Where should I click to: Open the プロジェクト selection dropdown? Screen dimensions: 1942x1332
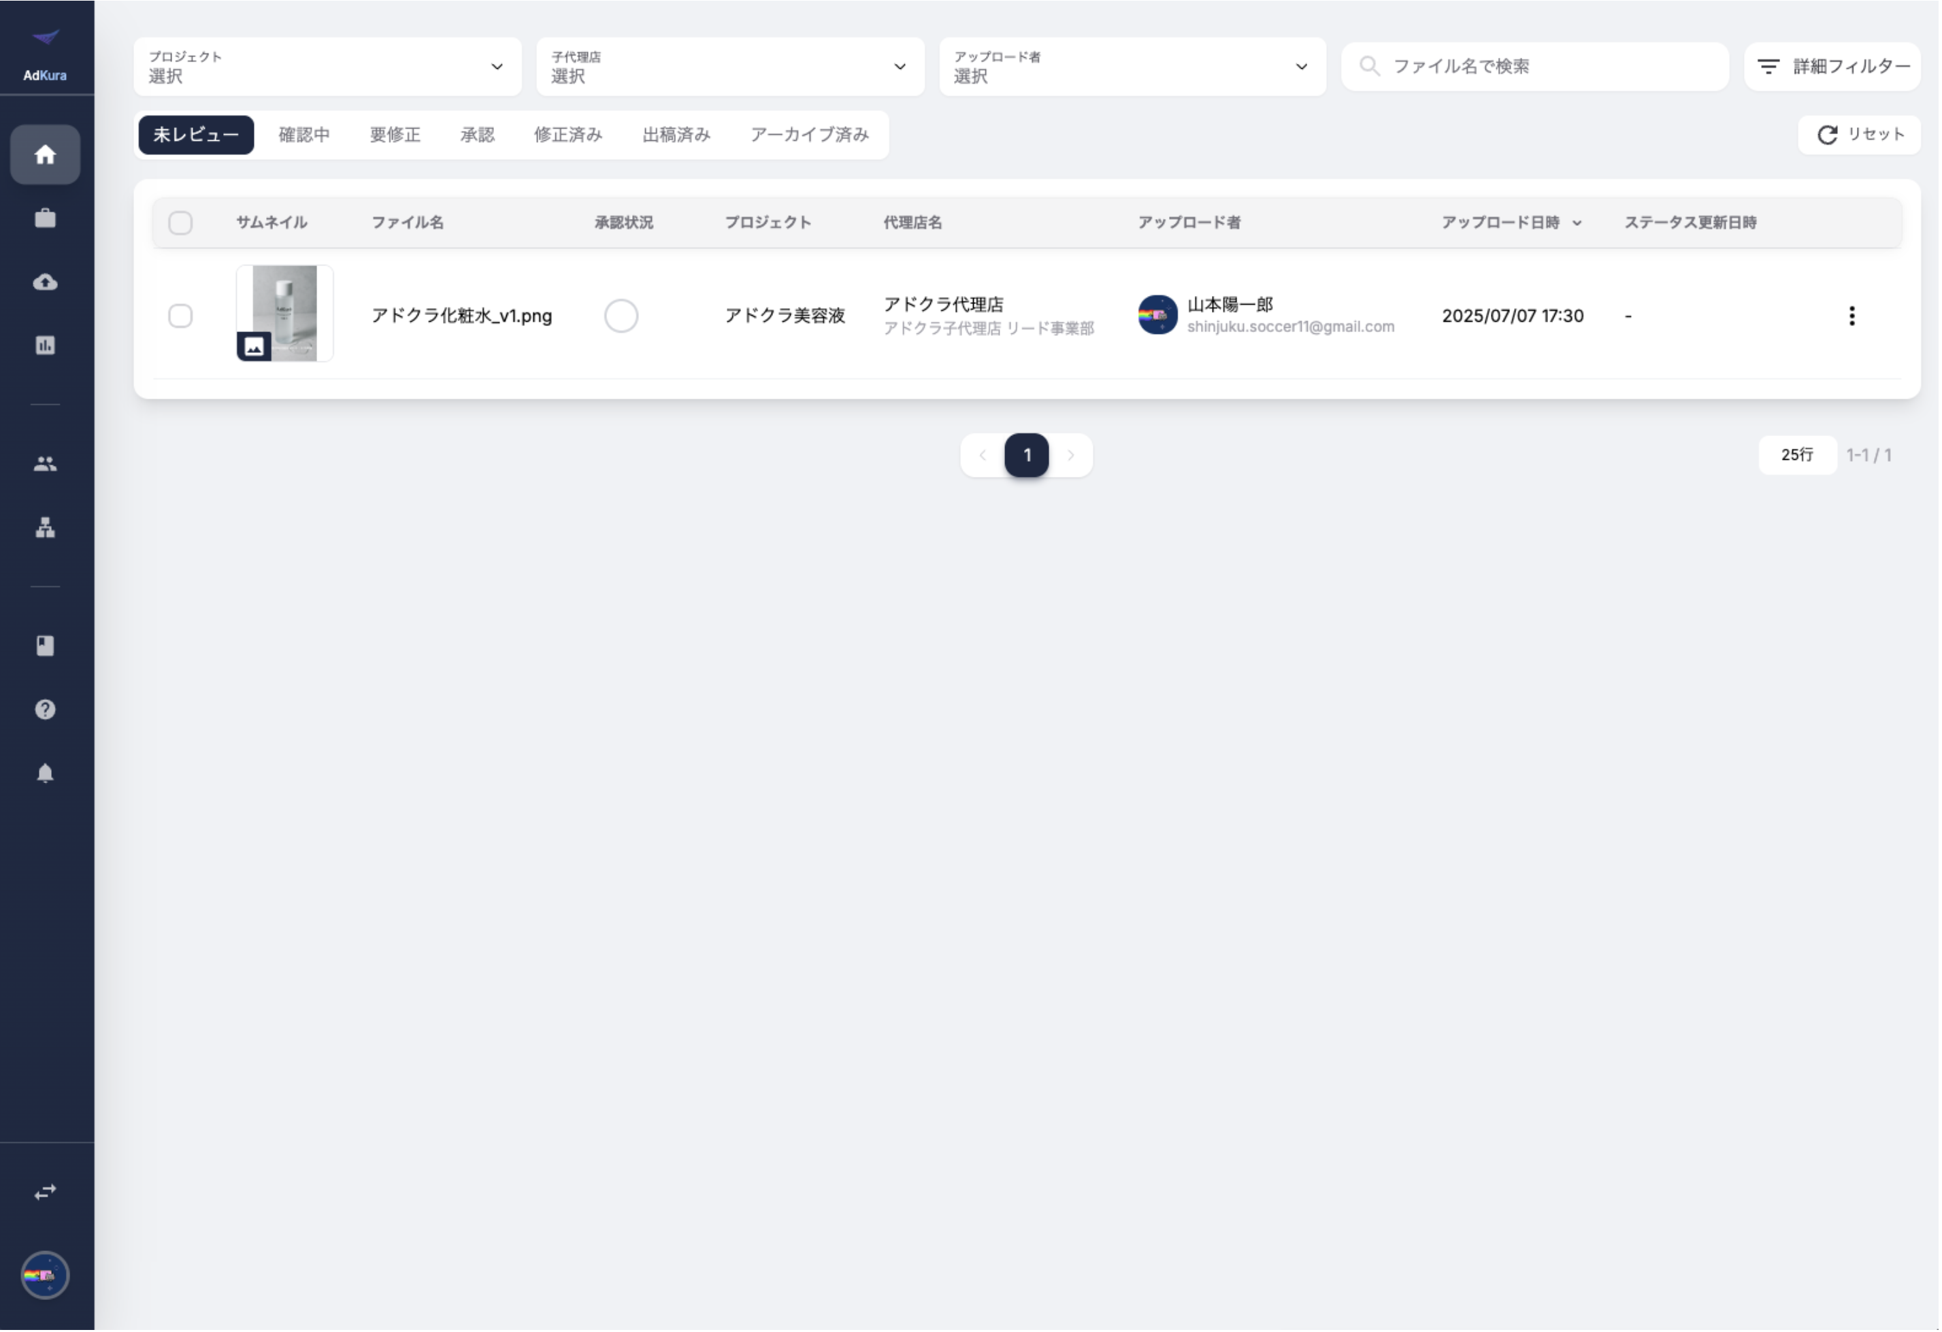click(327, 67)
